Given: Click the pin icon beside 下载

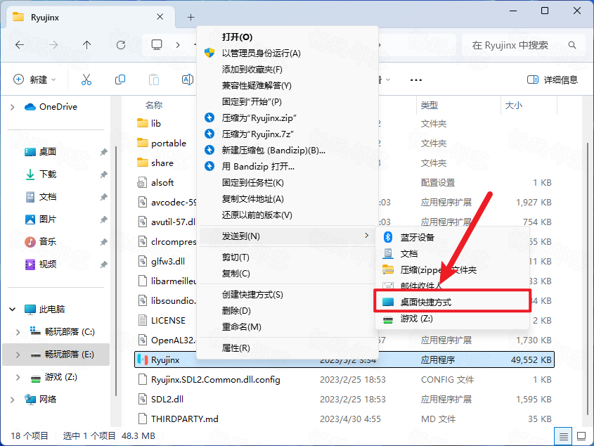Looking at the screenshot, I should (x=103, y=174).
